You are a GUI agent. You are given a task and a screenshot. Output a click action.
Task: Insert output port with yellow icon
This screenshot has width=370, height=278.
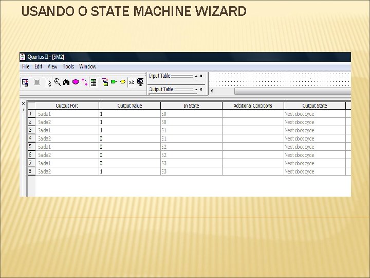pyautogui.click(x=123, y=82)
